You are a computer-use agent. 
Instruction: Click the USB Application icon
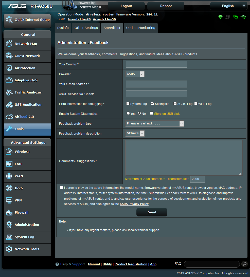pos(9,105)
